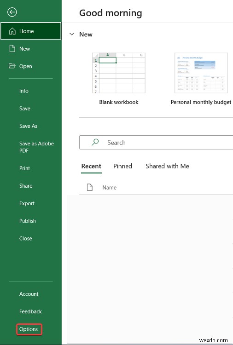This screenshot has height=345, width=233.
Task: Open the Print page
Action: (24, 168)
